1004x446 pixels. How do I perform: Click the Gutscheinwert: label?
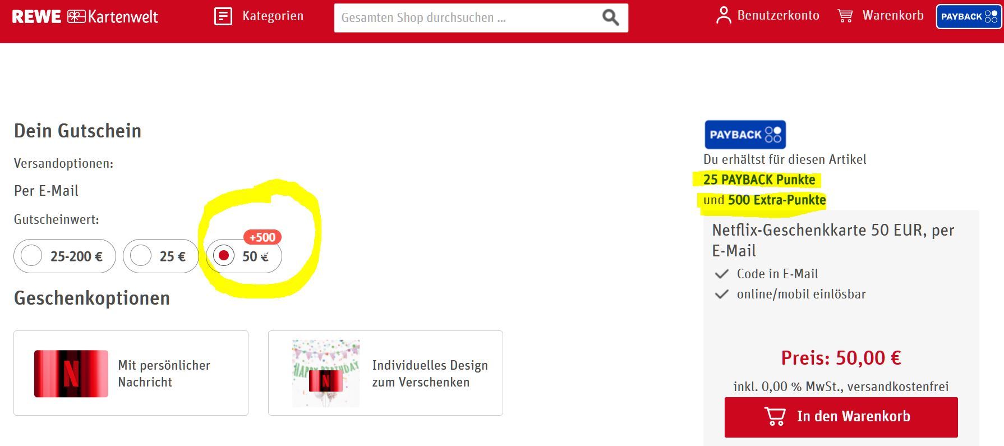coord(57,219)
